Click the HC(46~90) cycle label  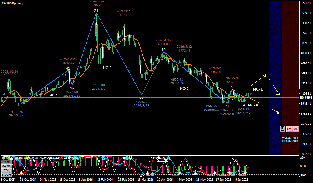[x=290, y=141]
